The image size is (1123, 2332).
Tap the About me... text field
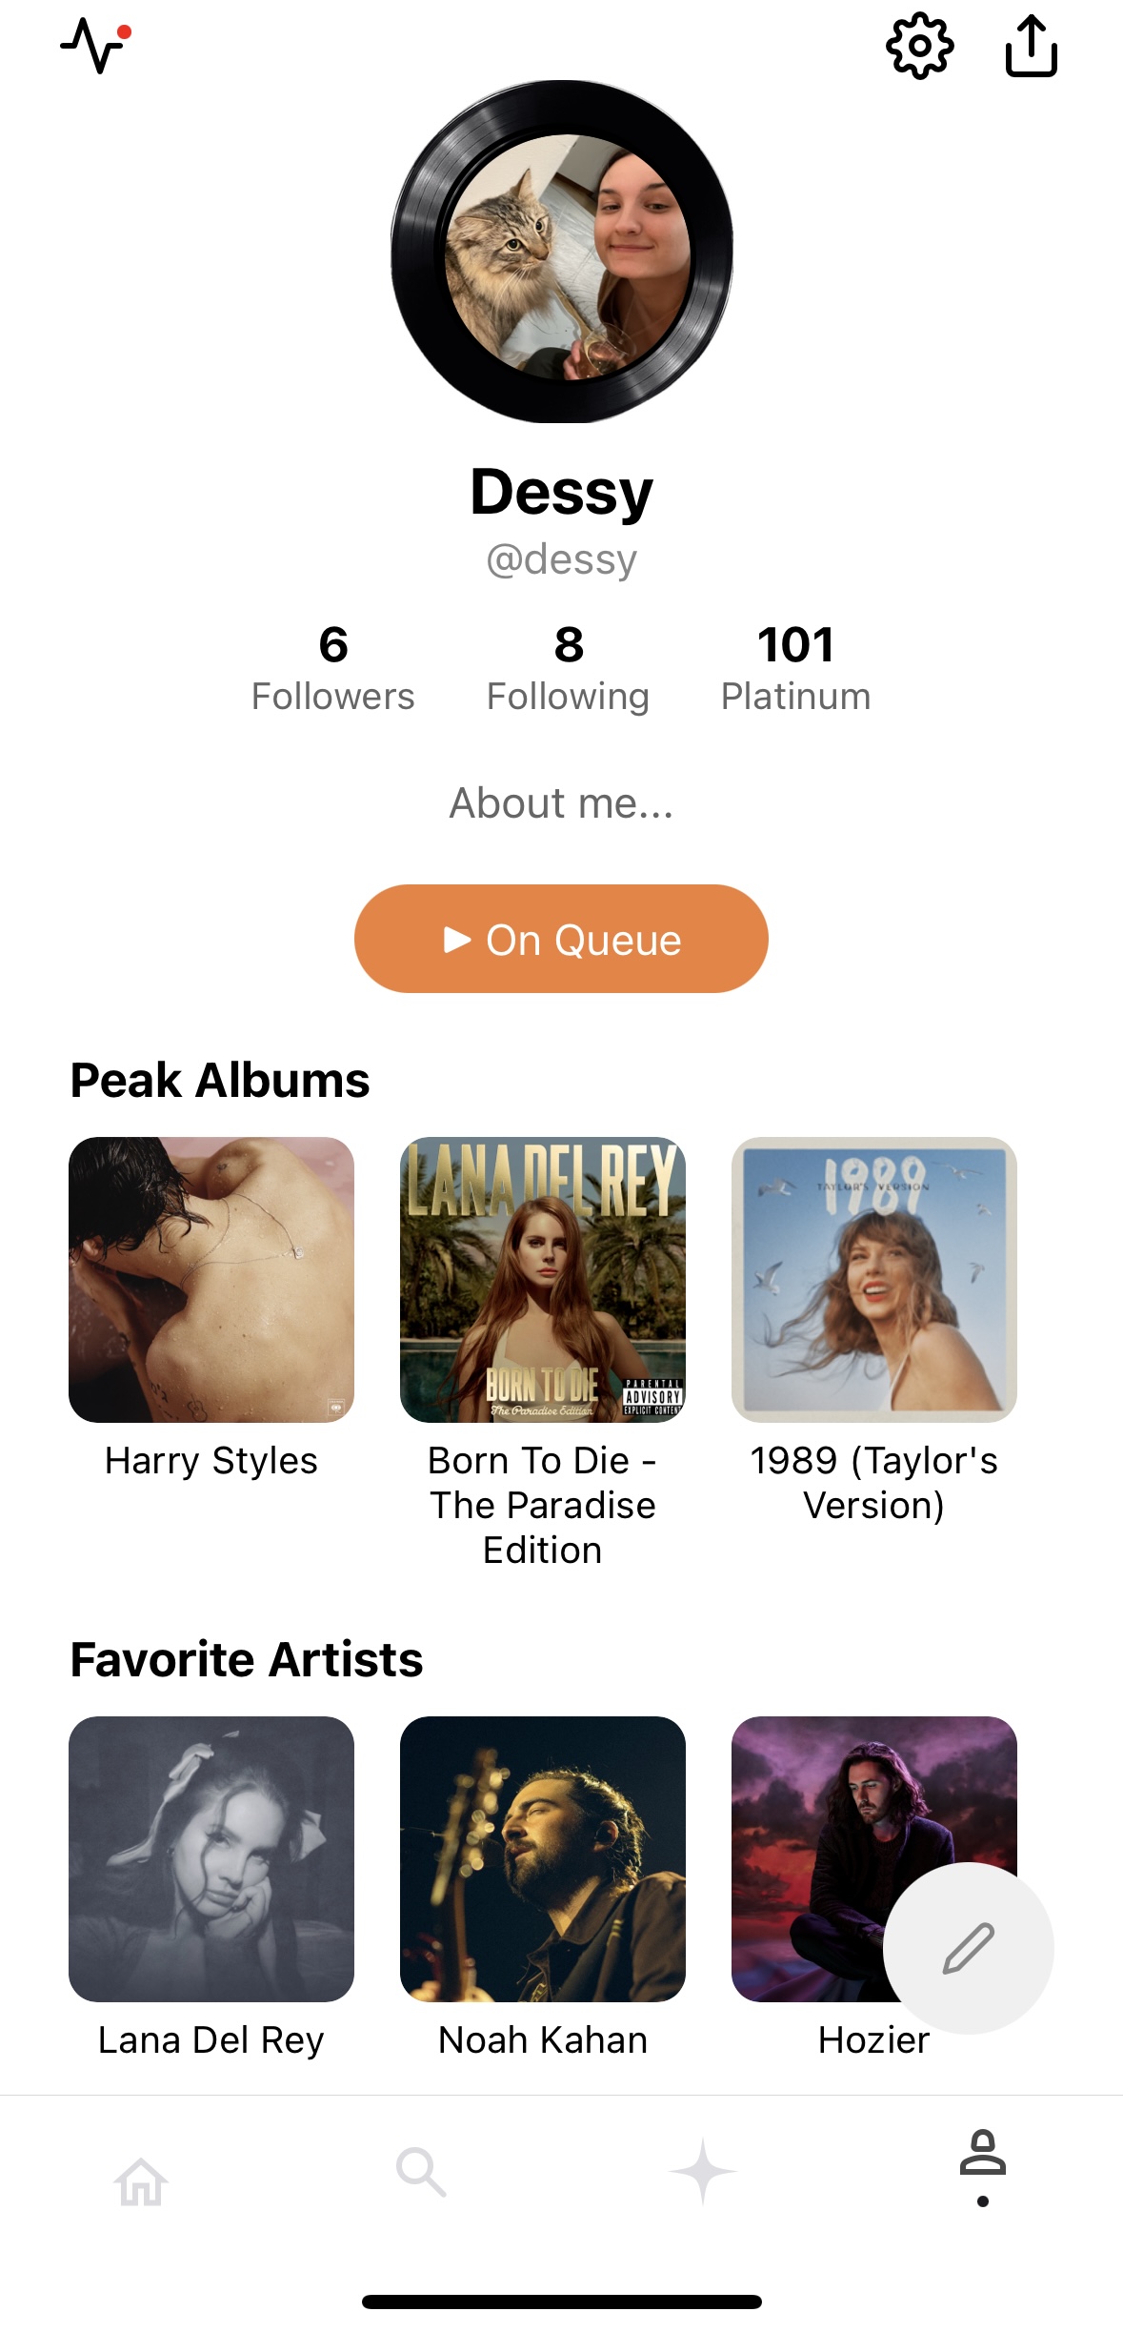[x=561, y=803]
